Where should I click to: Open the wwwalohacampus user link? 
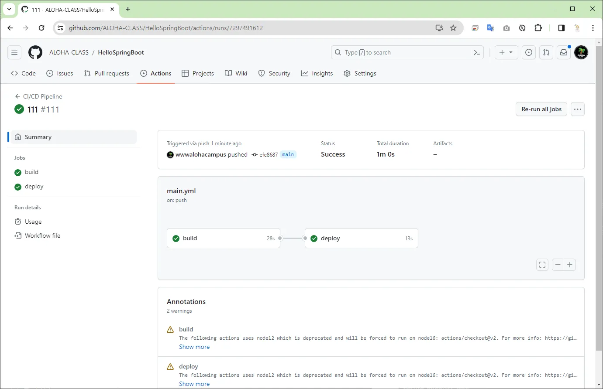pyautogui.click(x=201, y=154)
